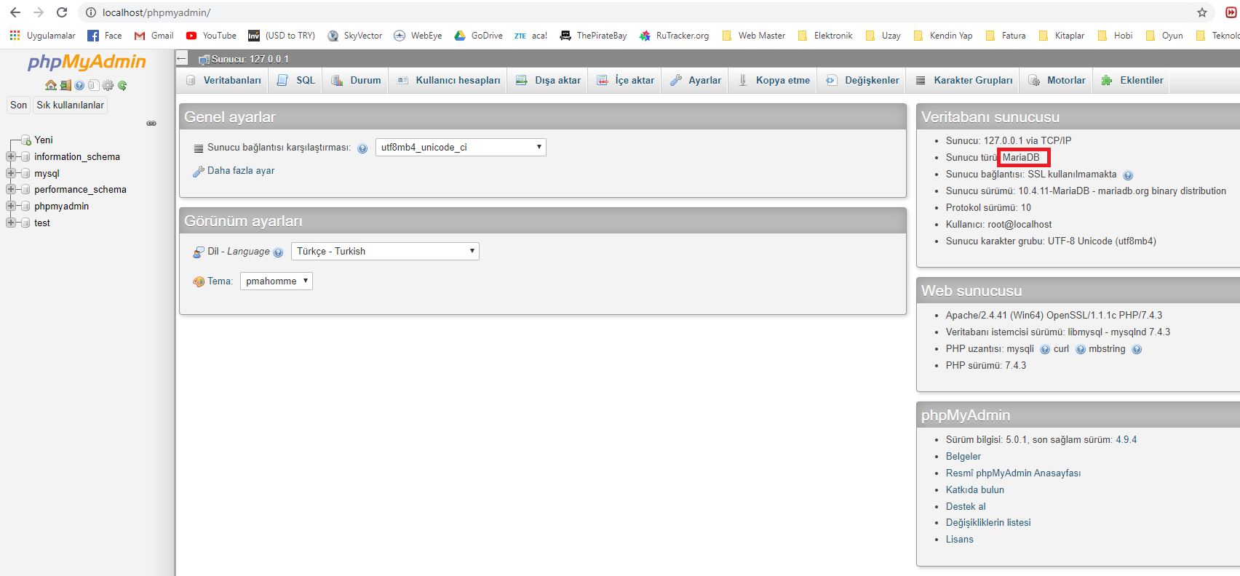Open the Motorlar tab

1057,81
